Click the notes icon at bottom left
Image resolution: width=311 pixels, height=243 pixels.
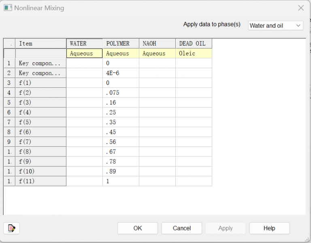click(x=11, y=228)
